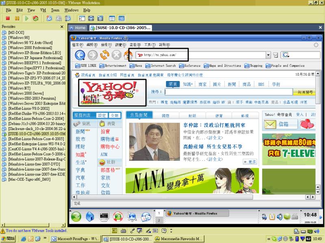Open SUSE help center lifesaver icon
The width and height of the screenshot is (325, 243).
118,217
